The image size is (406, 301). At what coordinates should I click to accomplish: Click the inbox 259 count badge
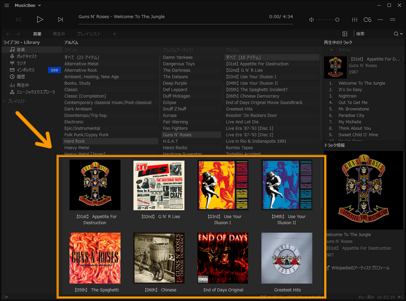(x=54, y=70)
